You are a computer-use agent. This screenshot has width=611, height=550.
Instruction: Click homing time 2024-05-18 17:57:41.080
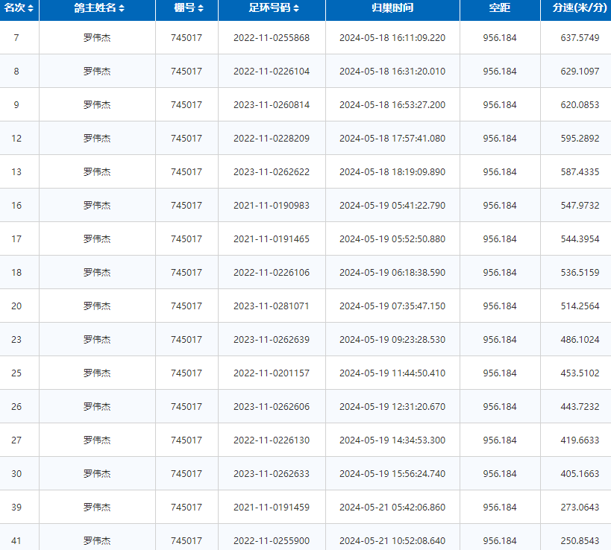392,139
